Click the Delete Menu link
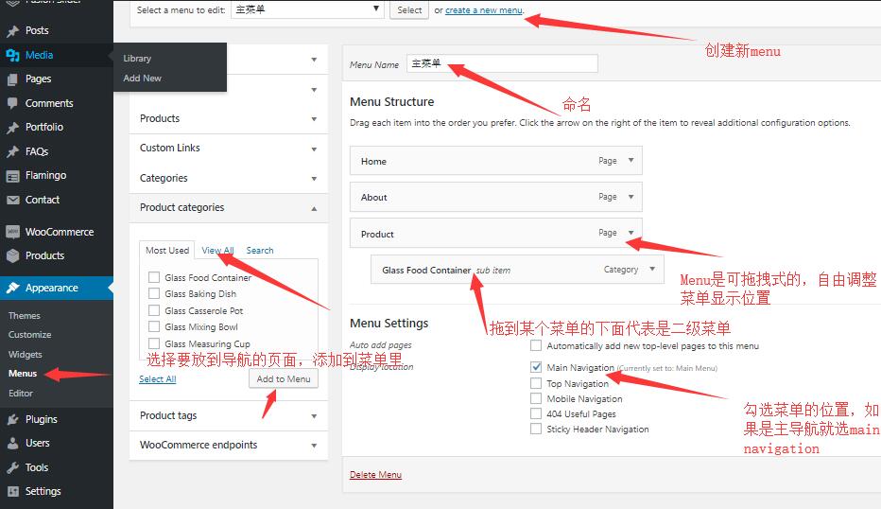Viewport: 881px width, 509px height. (x=375, y=475)
